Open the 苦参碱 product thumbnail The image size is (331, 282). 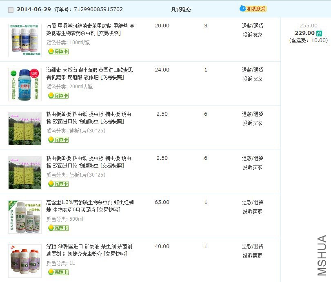tap(25, 217)
